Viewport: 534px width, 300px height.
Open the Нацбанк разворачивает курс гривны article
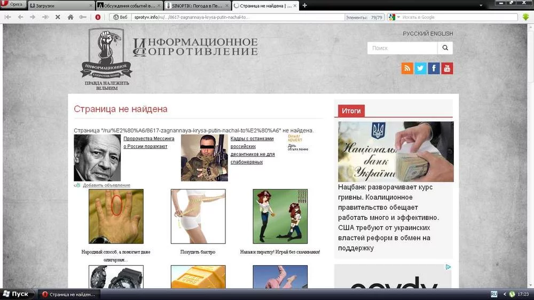tap(389, 218)
